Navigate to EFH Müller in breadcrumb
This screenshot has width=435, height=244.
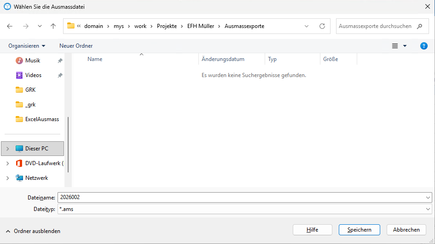[201, 26]
